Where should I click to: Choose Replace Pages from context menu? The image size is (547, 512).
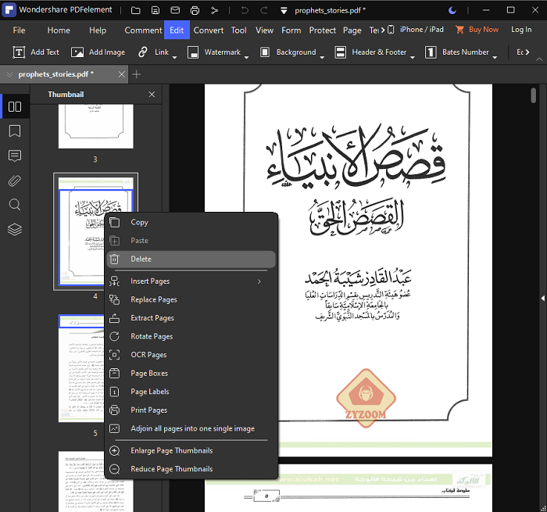point(191,300)
